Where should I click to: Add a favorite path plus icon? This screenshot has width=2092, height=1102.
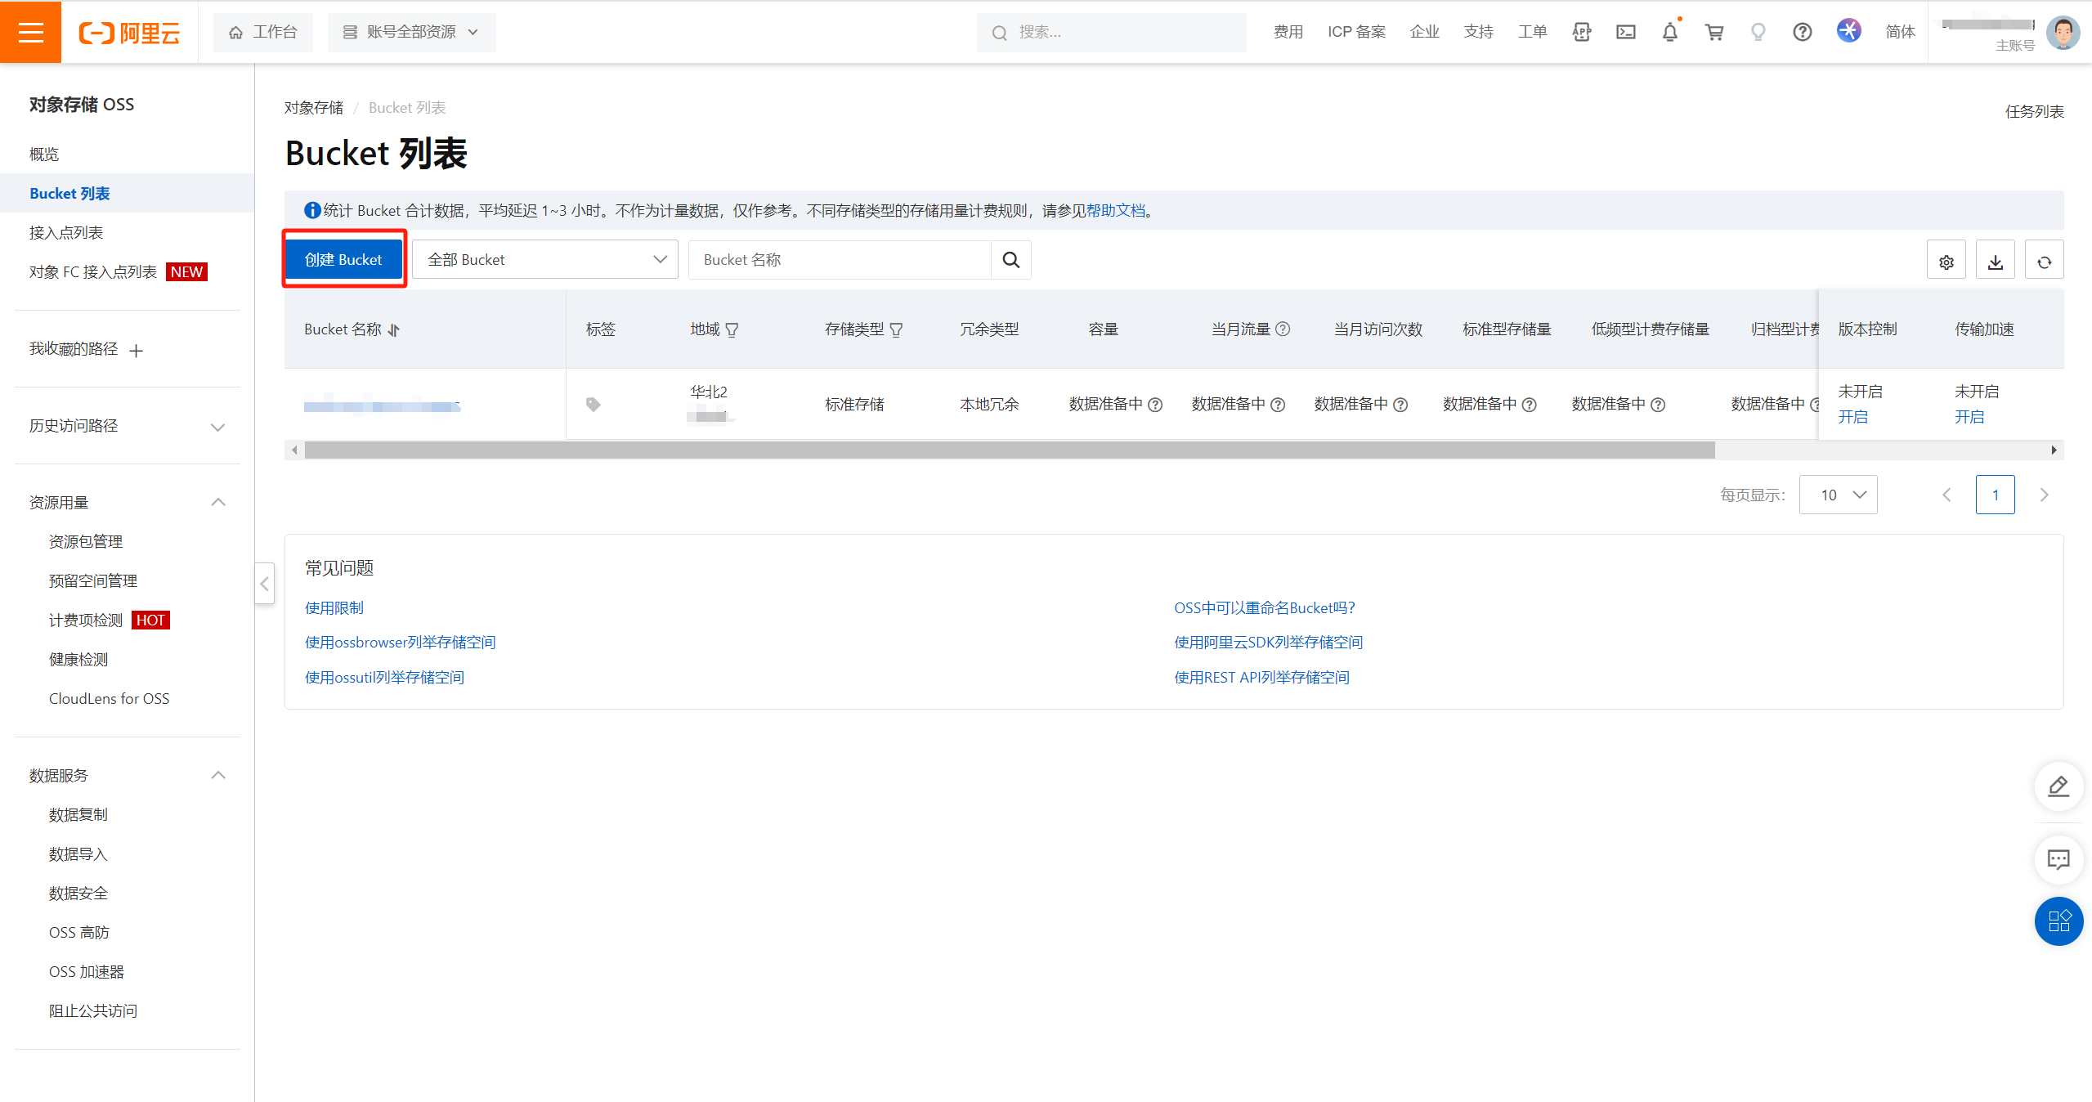pyautogui.click(x=137, y=351)
